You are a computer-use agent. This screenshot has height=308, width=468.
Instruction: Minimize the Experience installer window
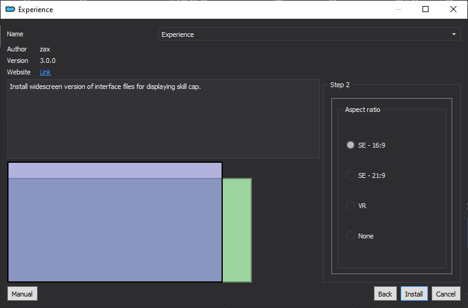tap(398, 10)
